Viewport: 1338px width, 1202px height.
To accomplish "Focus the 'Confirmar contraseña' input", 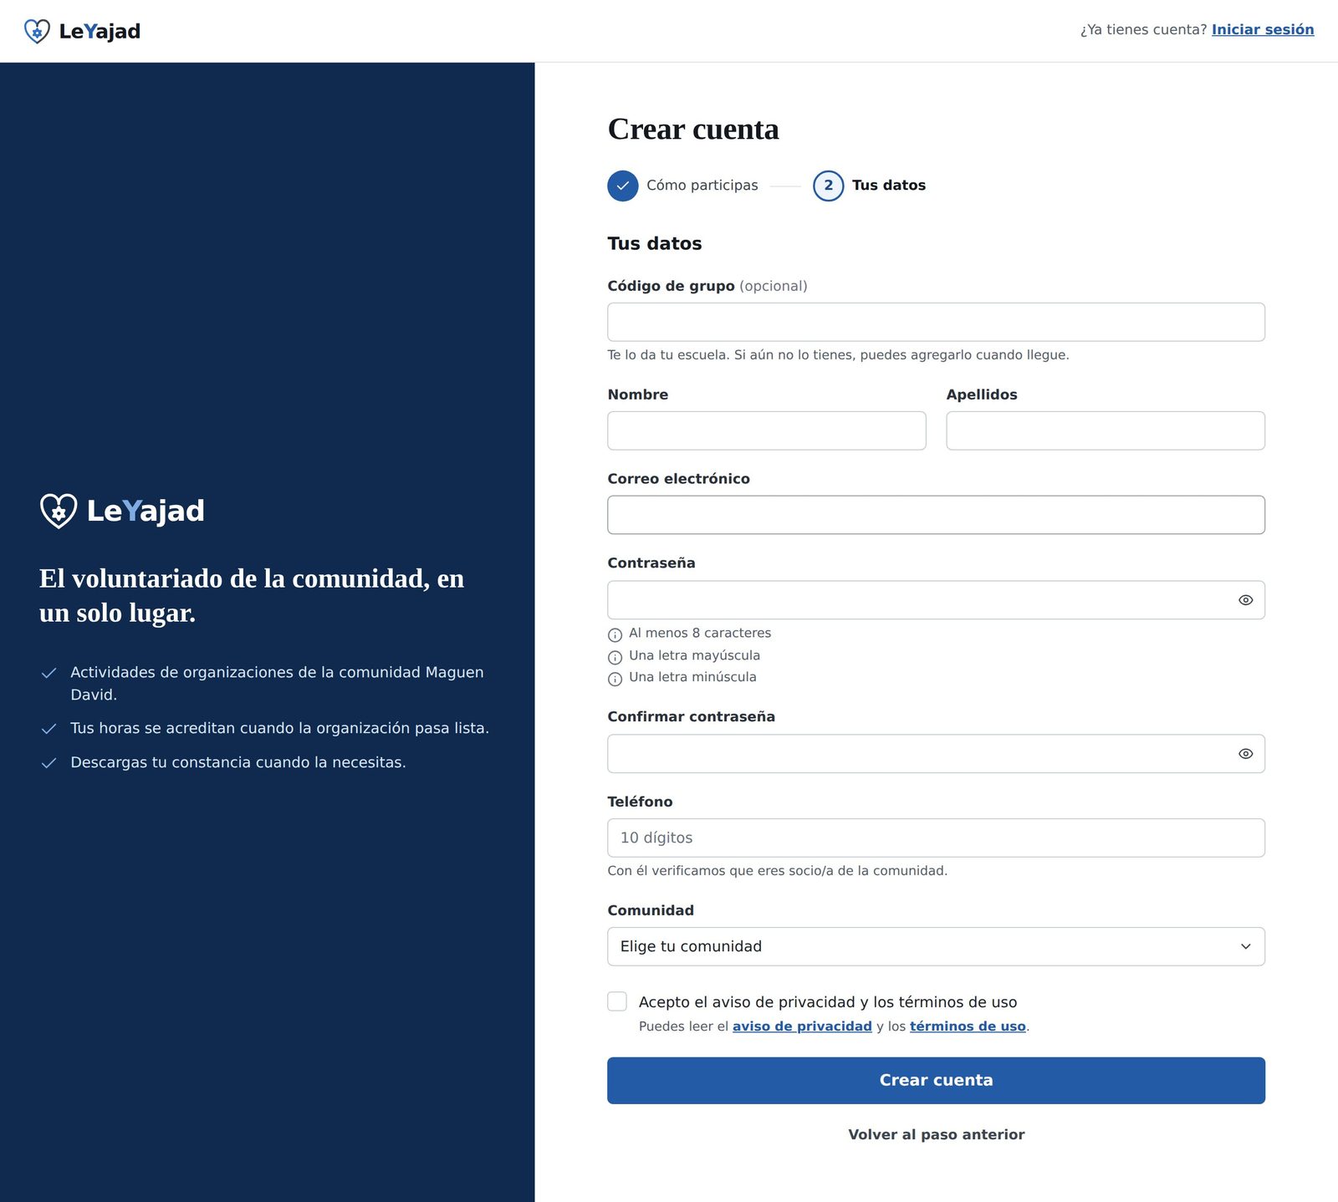I will click(x=936, y=754).
